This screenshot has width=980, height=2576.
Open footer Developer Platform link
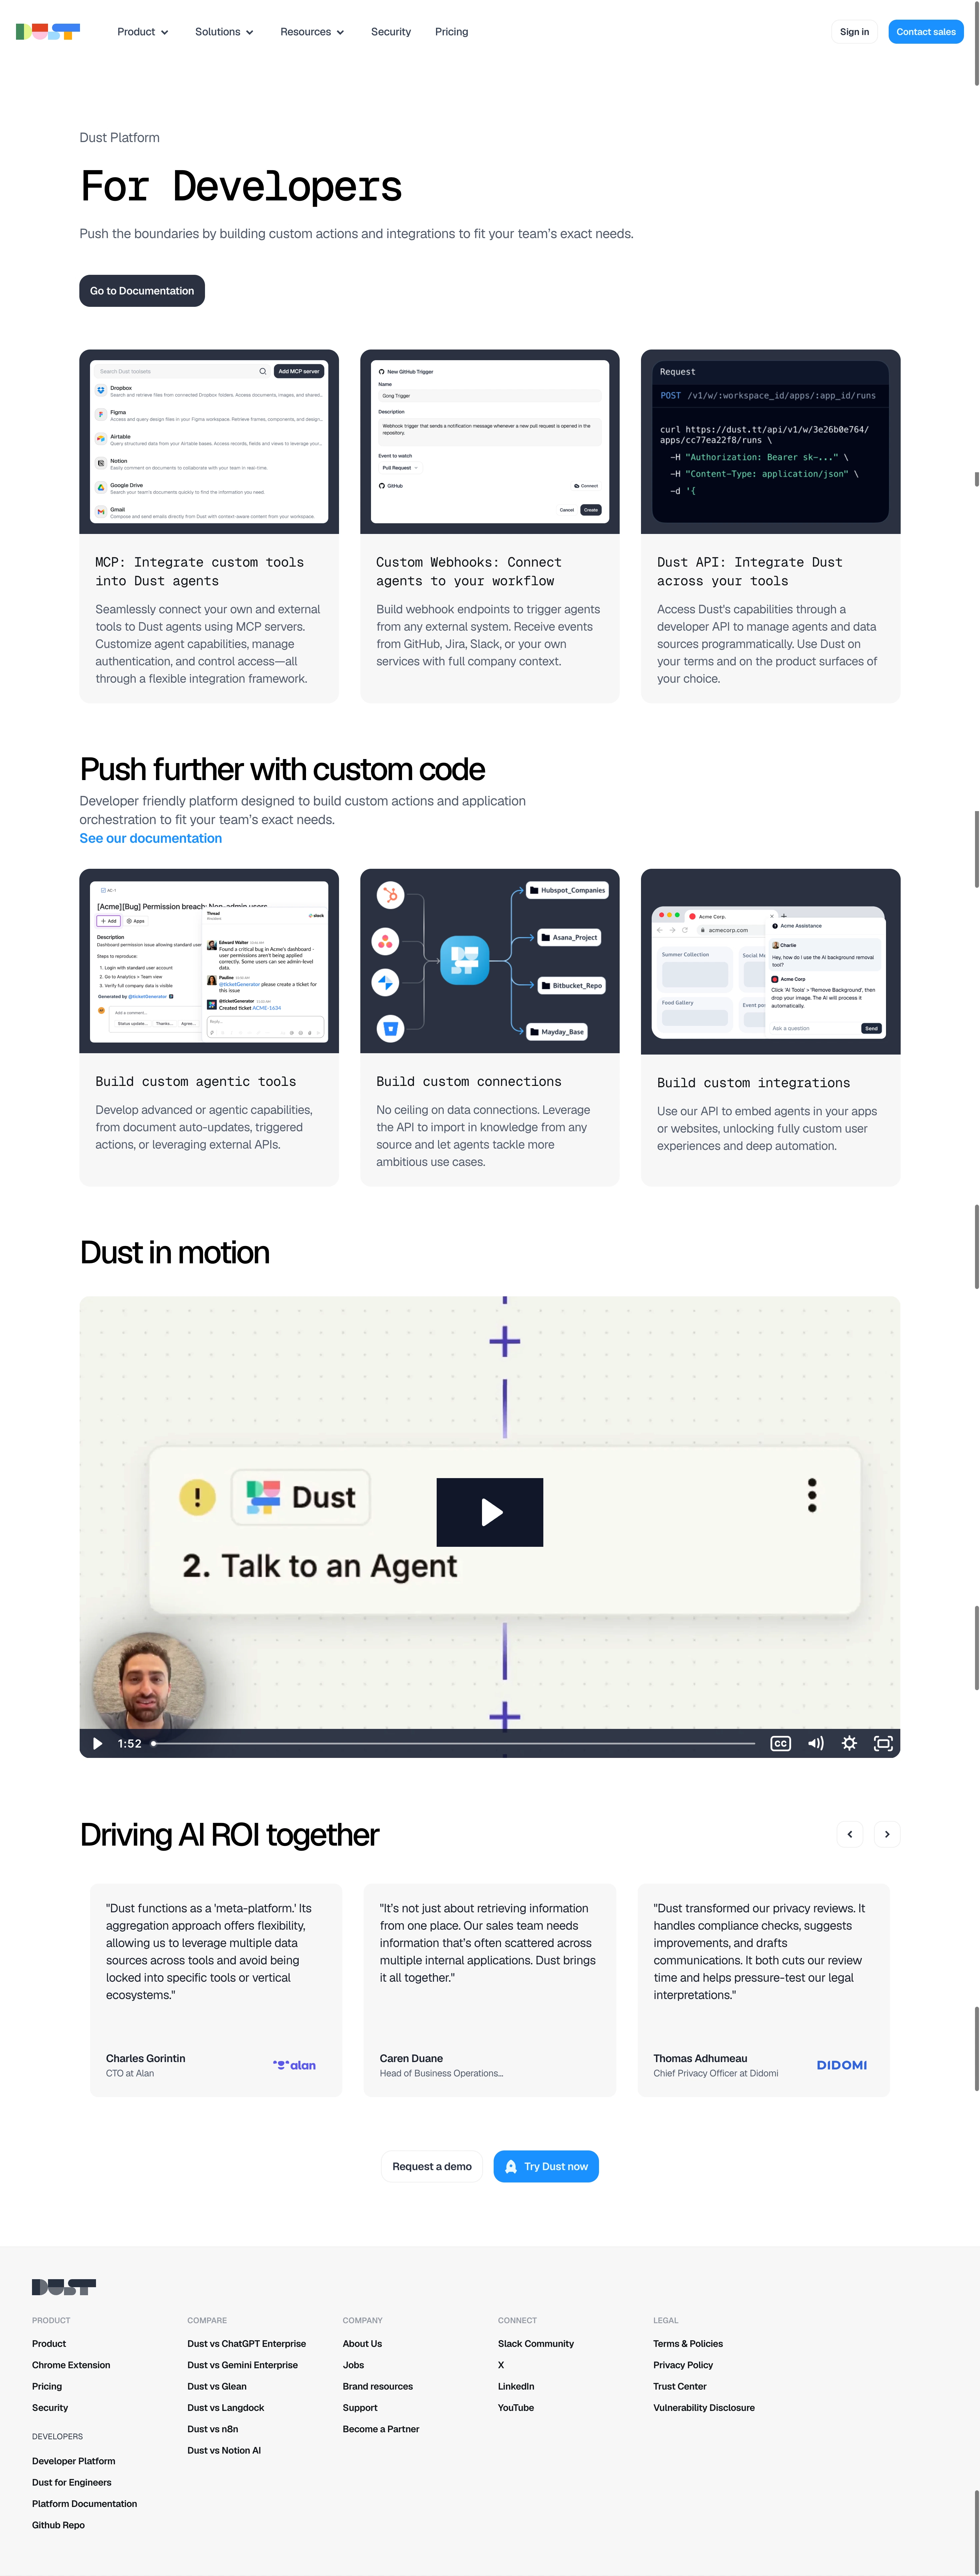click(74, 2461)
